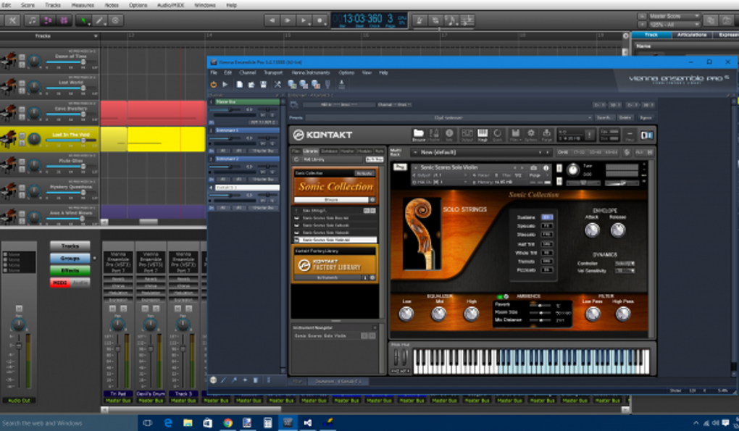Screen dimensions: 739x431
Task: Click the record transport button
Action: pos(320,20)
